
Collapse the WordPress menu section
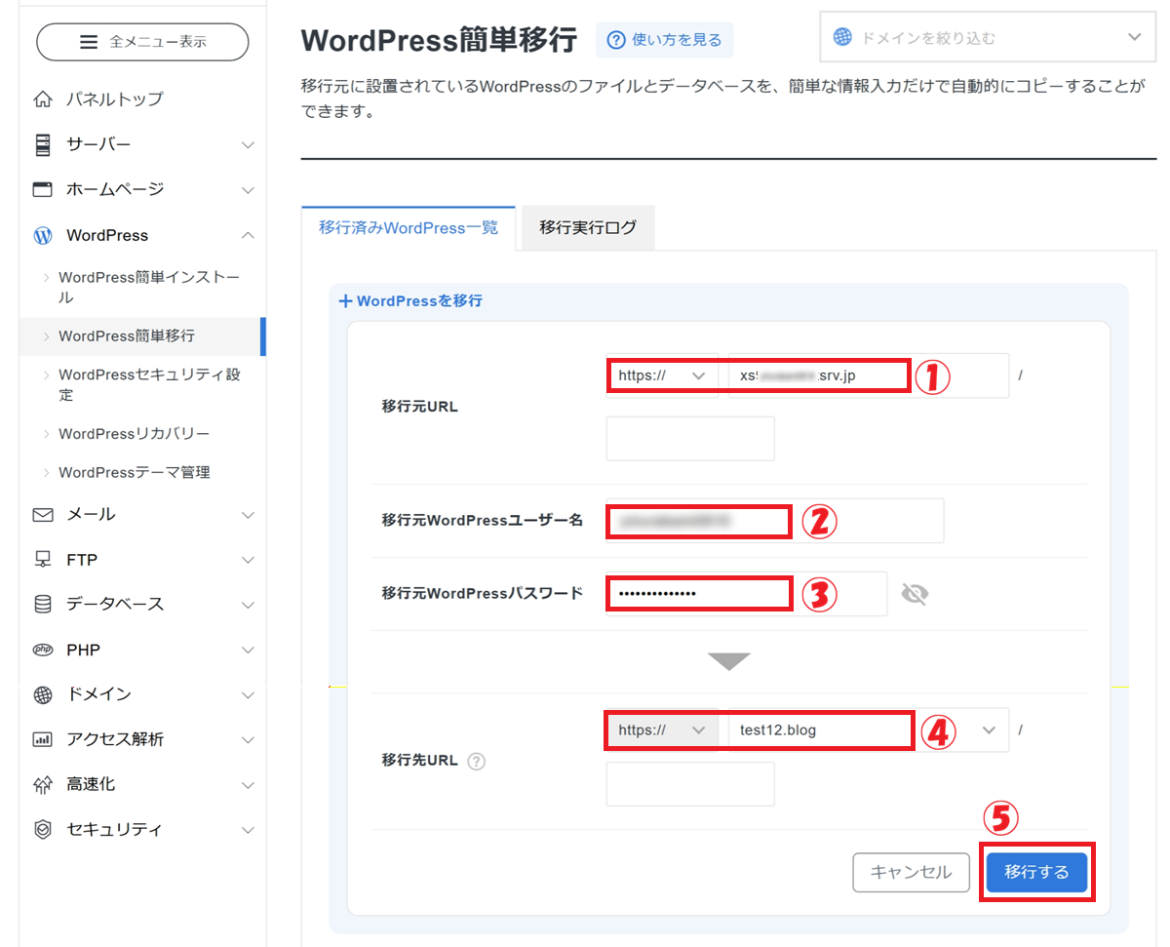pos(248,235)
